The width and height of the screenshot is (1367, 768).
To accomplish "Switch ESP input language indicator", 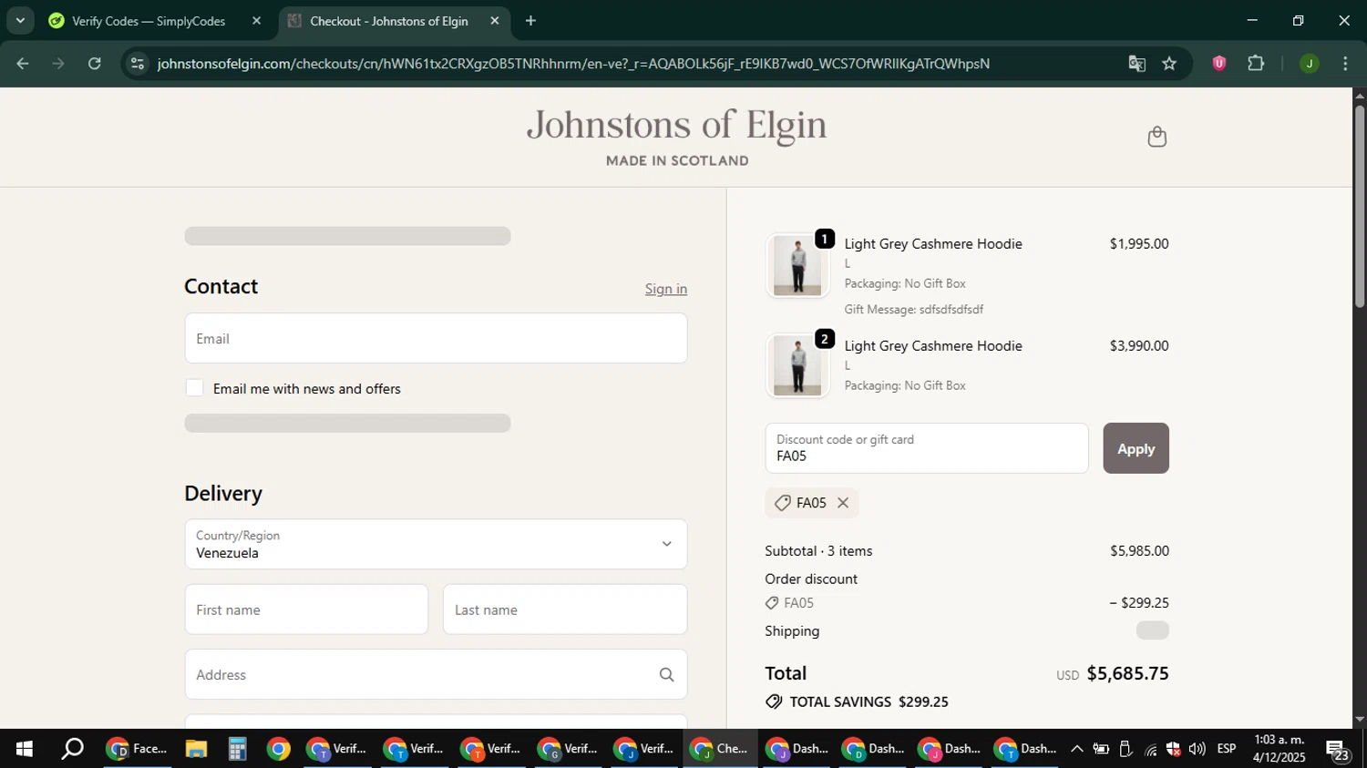I will click(1227, 749).
